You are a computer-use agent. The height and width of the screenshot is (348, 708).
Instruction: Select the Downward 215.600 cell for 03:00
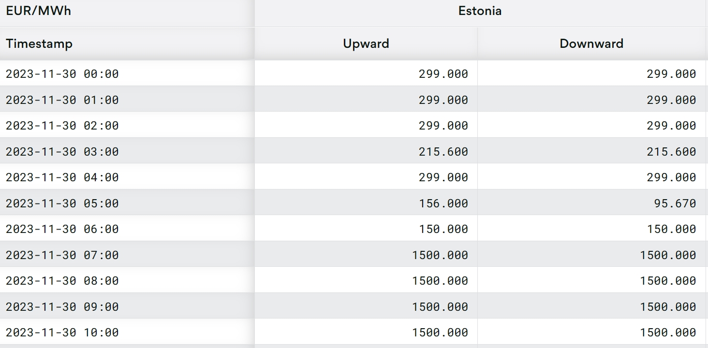click(671, 152)
